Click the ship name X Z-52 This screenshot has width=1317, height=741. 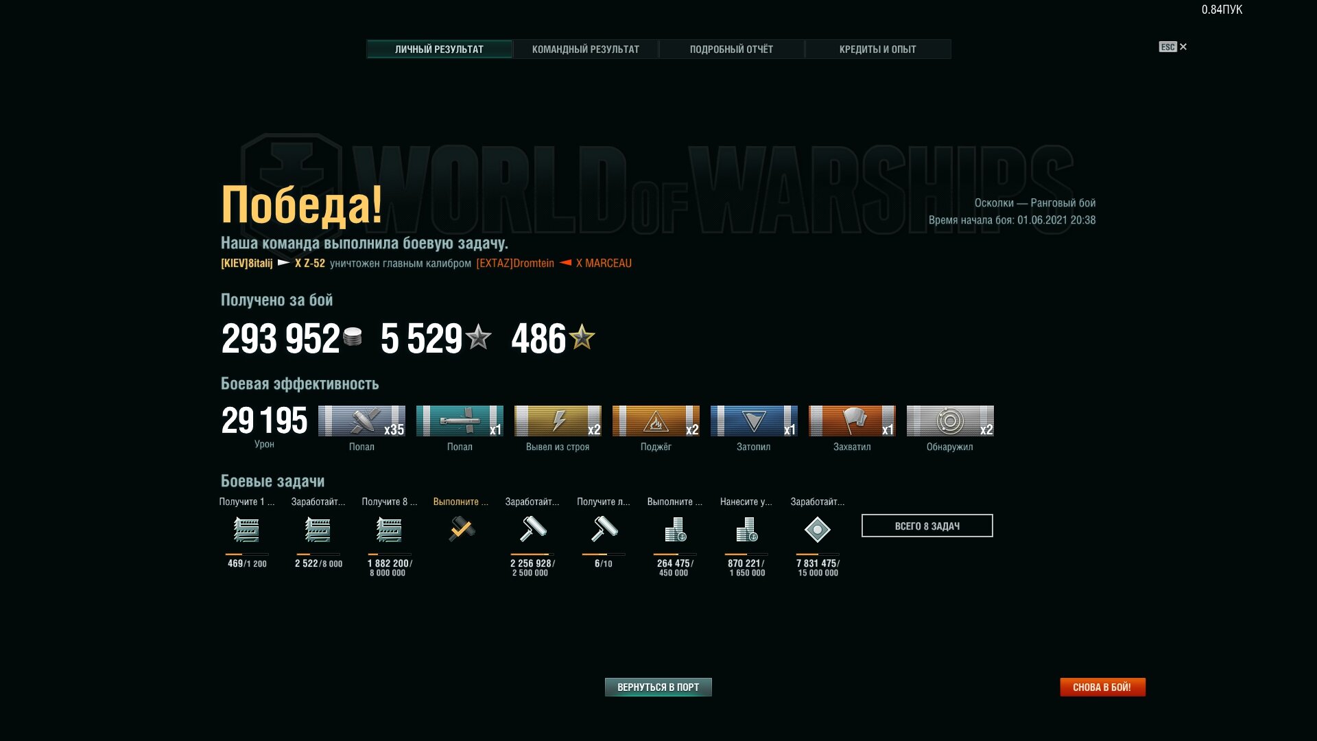310,263
